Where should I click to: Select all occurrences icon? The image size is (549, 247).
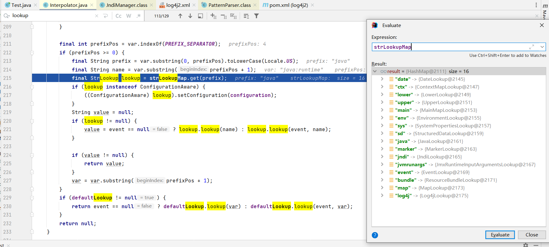pos(233,16)
